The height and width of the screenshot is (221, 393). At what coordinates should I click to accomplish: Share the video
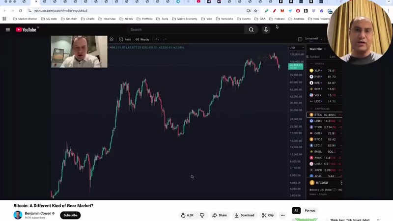[x=220, y=215]
